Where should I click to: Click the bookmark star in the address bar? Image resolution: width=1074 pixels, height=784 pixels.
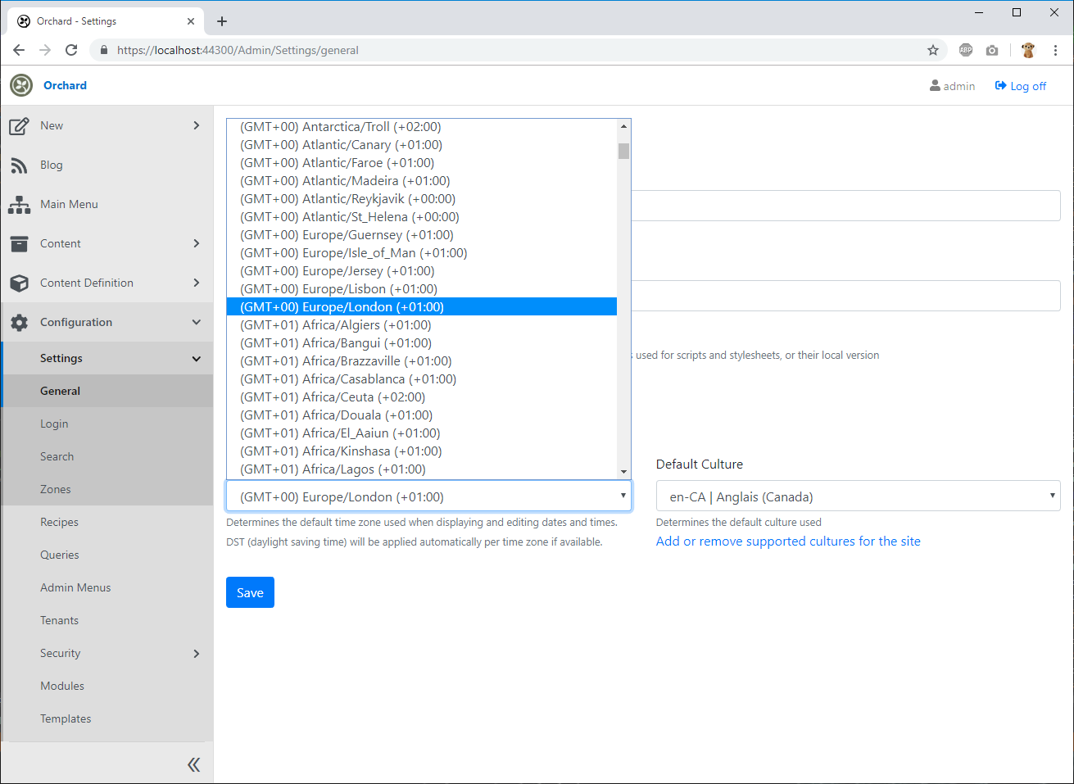pyautogui.click(x=933, y=50)
